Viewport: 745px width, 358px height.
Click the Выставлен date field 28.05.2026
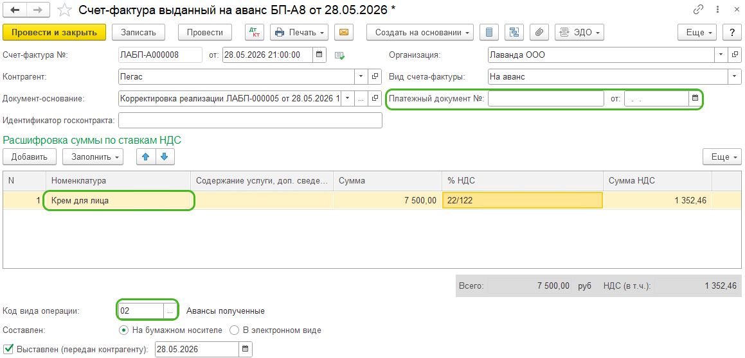coord(197,350)
